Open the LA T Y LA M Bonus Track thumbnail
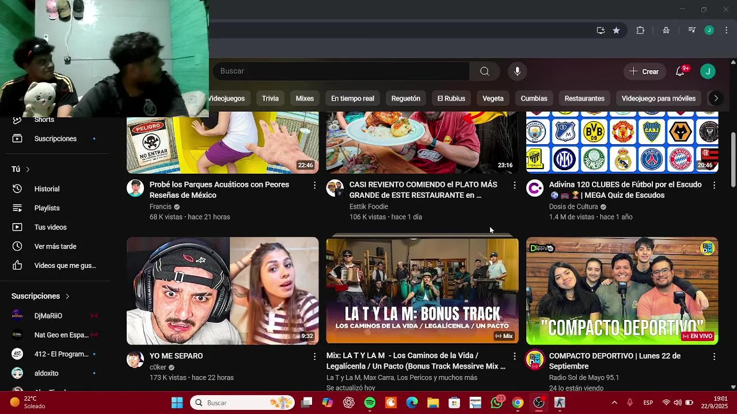Image resolution: width=737 pixels, height=414 pixels. [x=422, y=291]
